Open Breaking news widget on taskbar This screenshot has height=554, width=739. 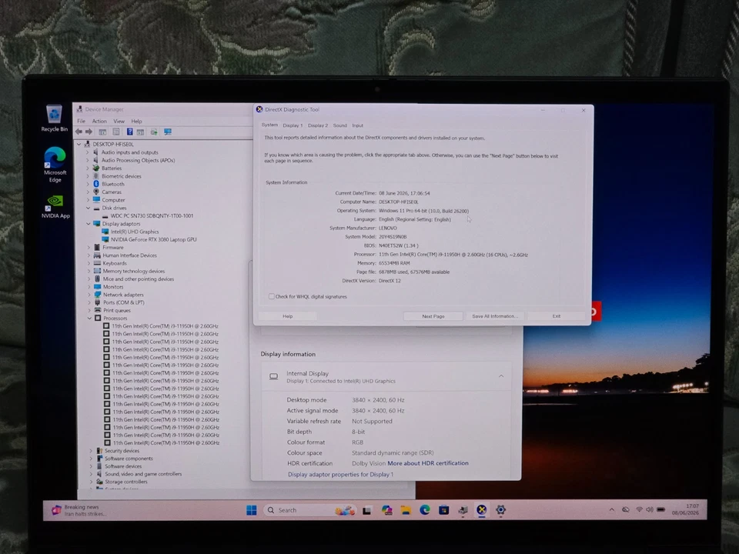coord(79,510)
